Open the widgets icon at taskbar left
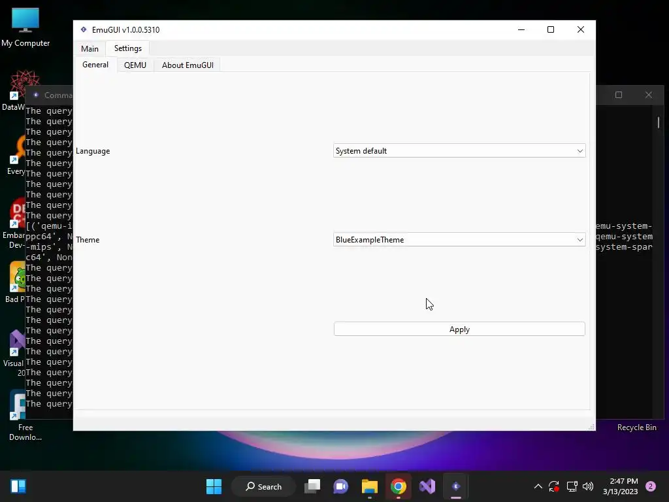The height and width of the screenshot is (502, 669). [x=18, y=486]
